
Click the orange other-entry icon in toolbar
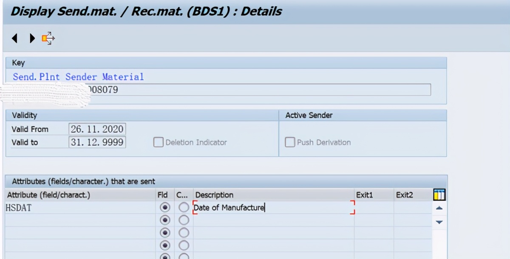coord(48,38)
